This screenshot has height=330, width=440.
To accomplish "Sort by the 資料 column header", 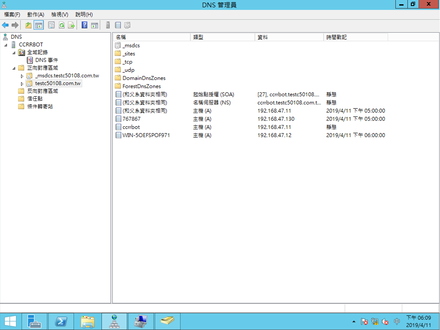I will click(x=289, y=37).
